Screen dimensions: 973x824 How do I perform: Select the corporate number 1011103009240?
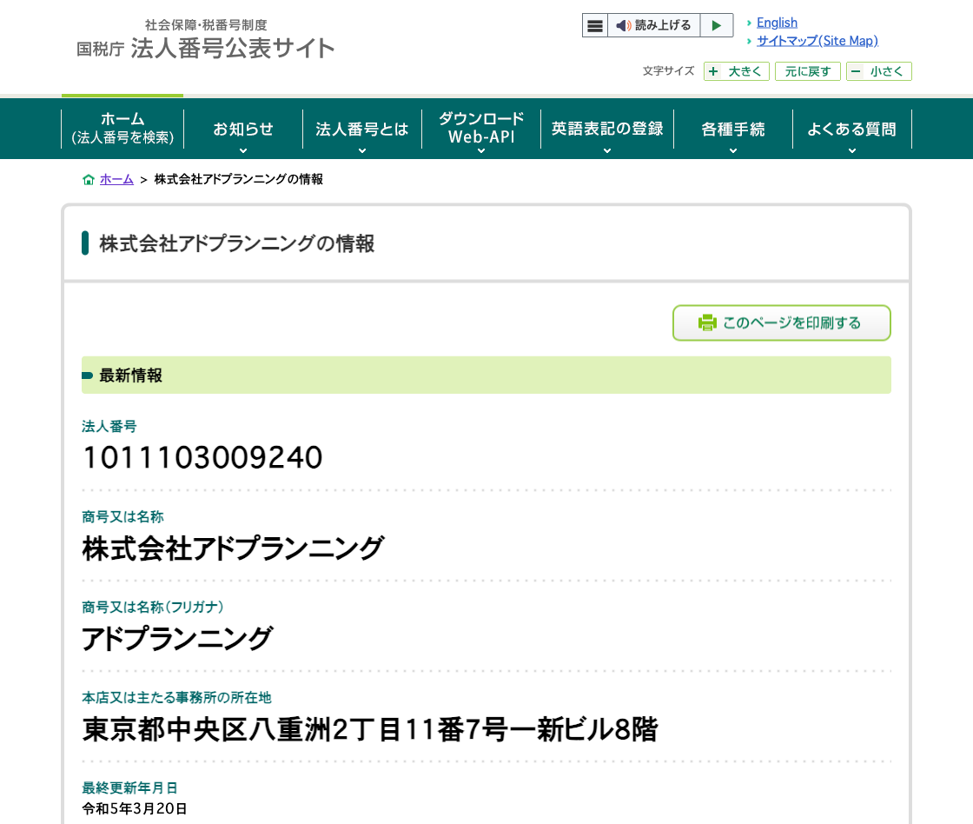point(202,458)
